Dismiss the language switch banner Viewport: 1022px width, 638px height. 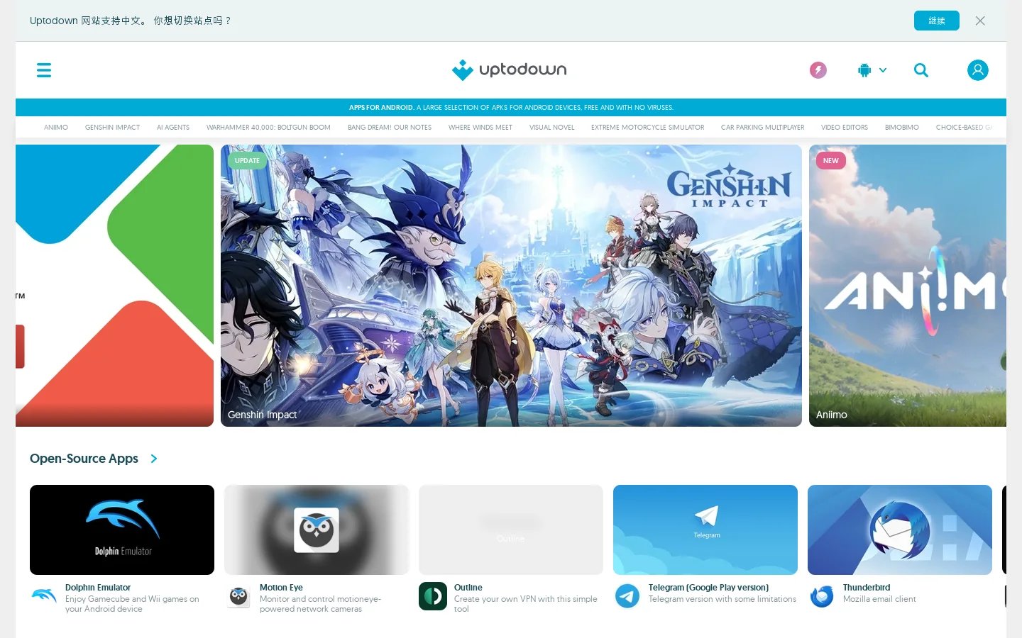coord(980,21)
